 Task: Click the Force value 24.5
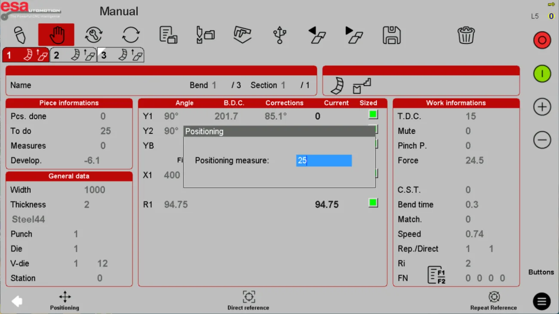point(475,160)
